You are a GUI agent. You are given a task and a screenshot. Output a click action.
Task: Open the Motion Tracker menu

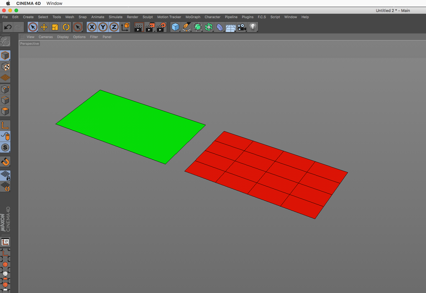(x=169, y=17)
